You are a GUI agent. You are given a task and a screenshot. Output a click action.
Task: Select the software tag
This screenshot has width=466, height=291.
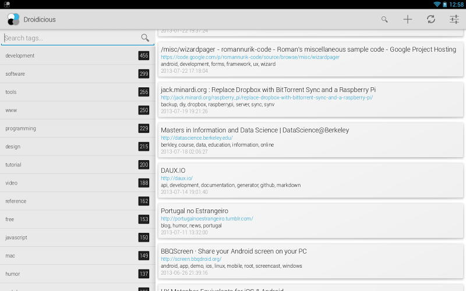coord(77,74)
